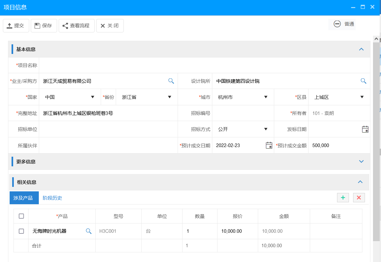Click the 查看流程 button
The height and width of the screenshot is (262, 381).
click(x=76, y=26)
